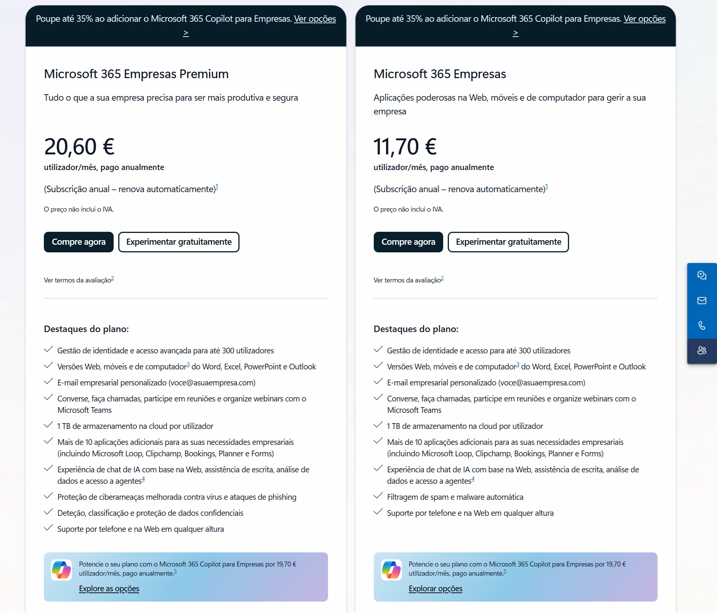
Task: Click "Explorar opções" Copilot link
Action: point(435,589)
